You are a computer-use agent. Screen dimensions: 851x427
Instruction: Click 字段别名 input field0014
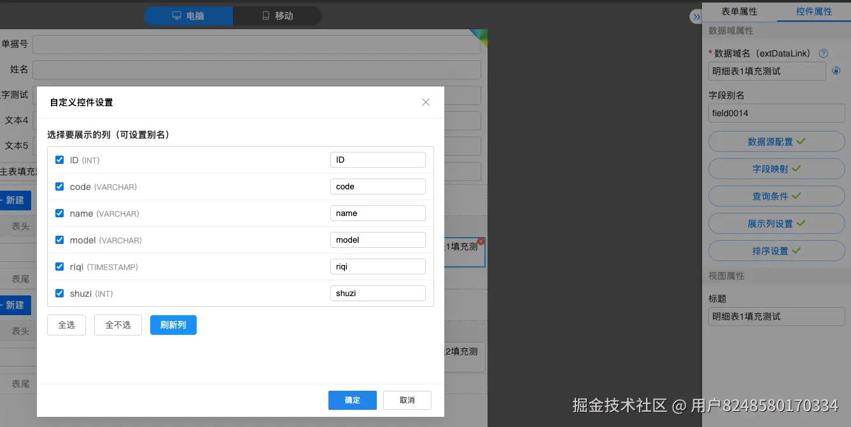(777, 113)
